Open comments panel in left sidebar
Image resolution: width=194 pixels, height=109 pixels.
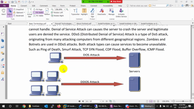click(x=2, y=53)
